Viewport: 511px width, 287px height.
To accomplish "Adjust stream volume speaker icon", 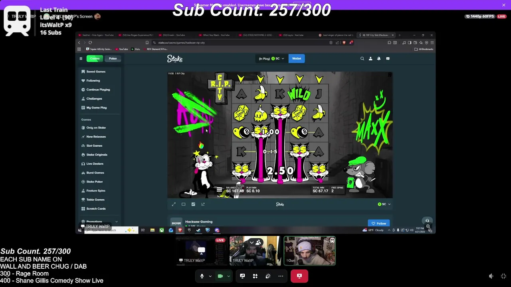I will [x=491, y=276].
